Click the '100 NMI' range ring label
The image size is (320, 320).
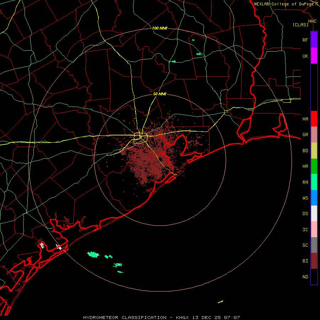(x=160, y=28)
